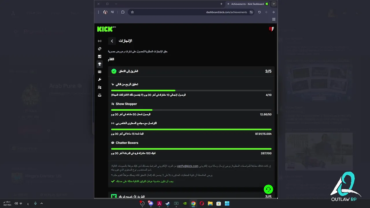Click the page scrollbar
Image resolution: width=370 pixels, height=208 pixels.
point(277,69)
